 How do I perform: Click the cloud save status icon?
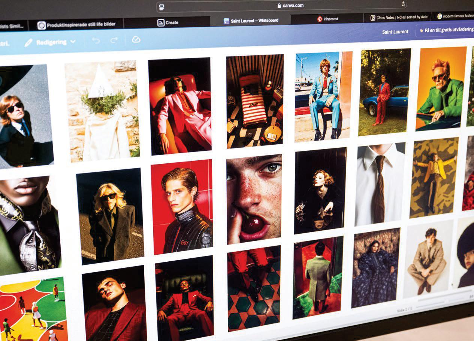(x=136, y=39)
